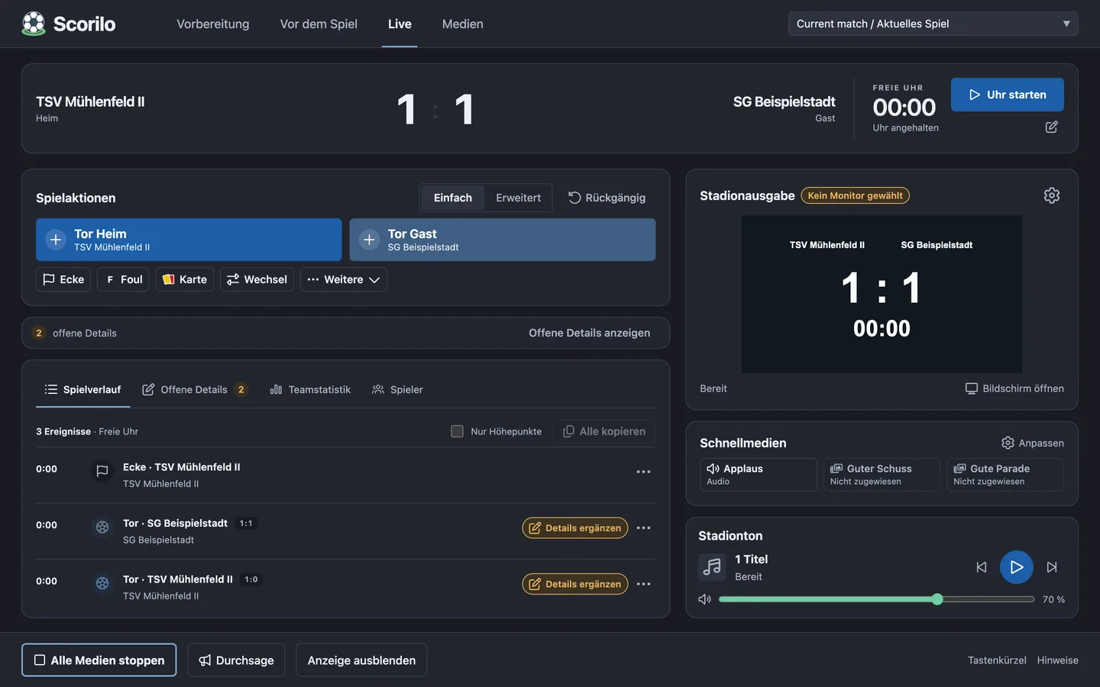
Task: Click ball icon of Tor TSV Mühlenfeld II event
Action: coord(102,583)
